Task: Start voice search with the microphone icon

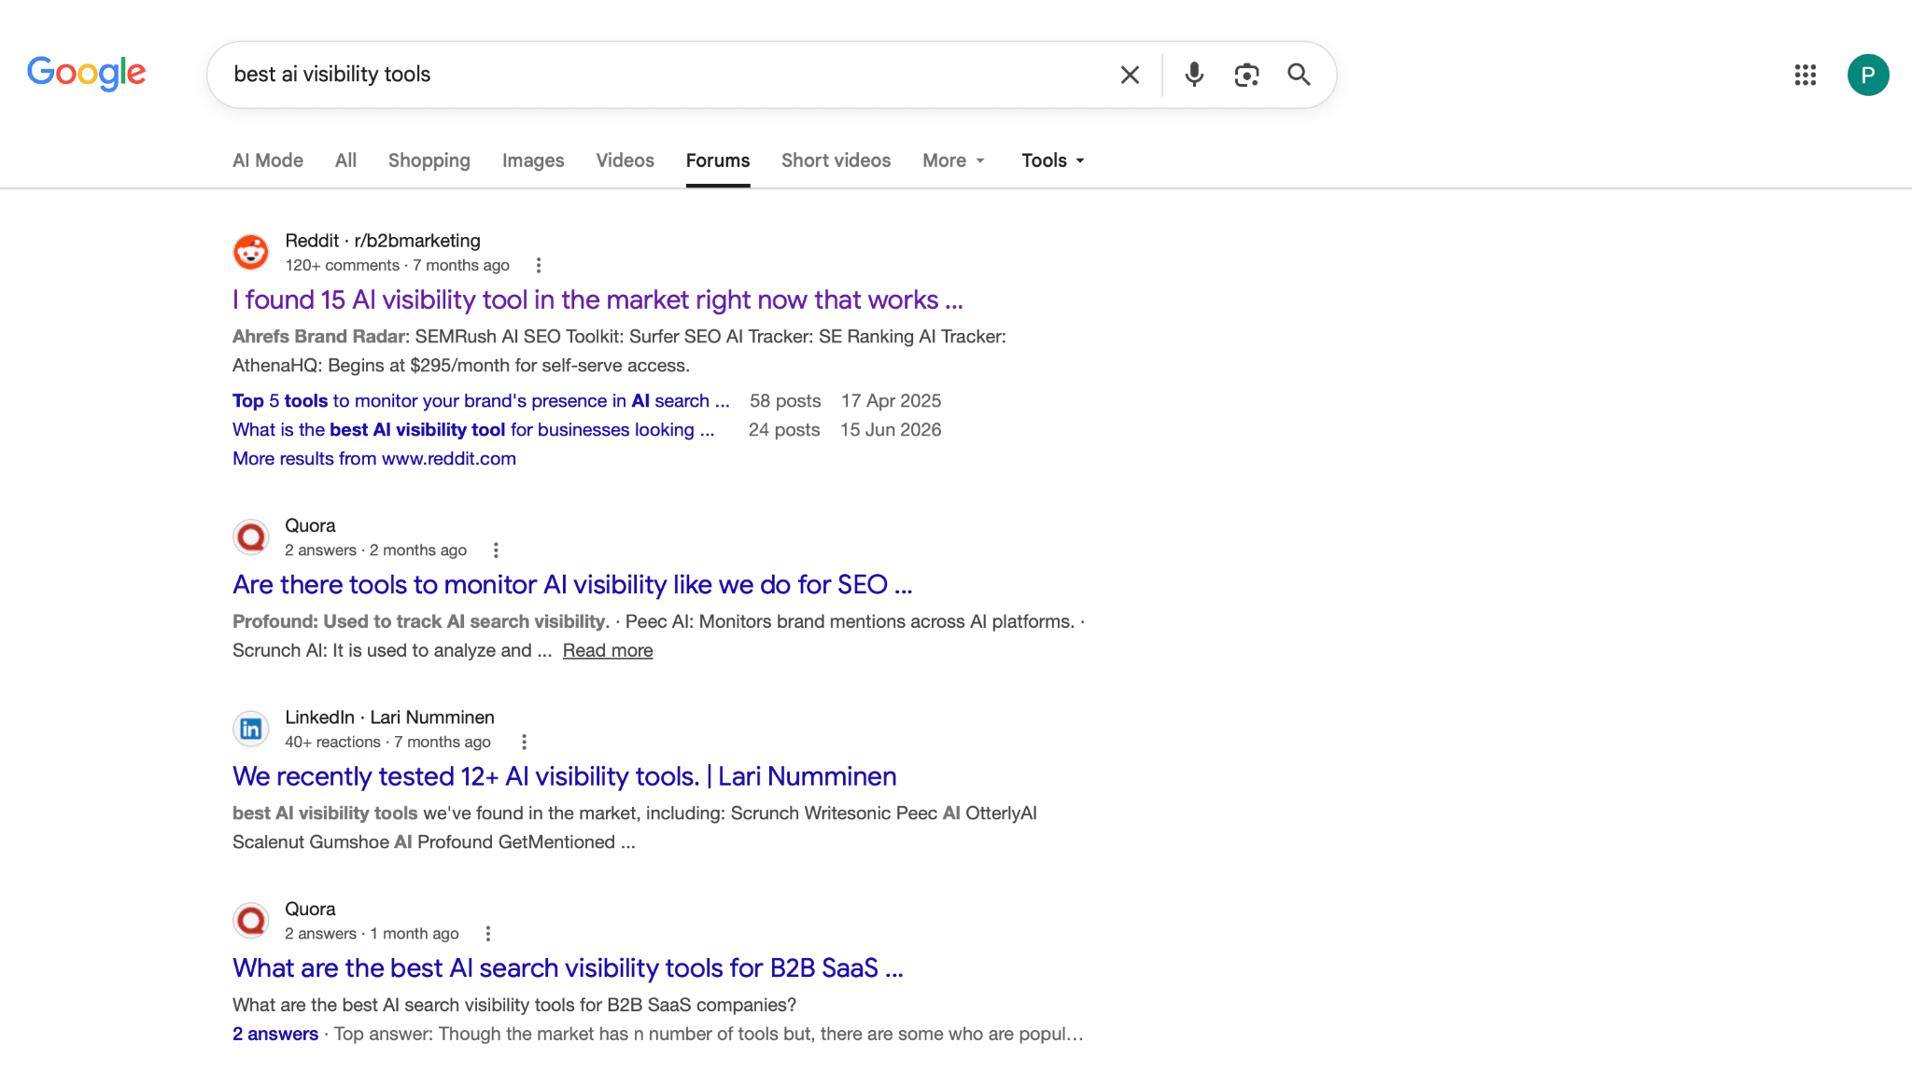Action: point(1194,75)
